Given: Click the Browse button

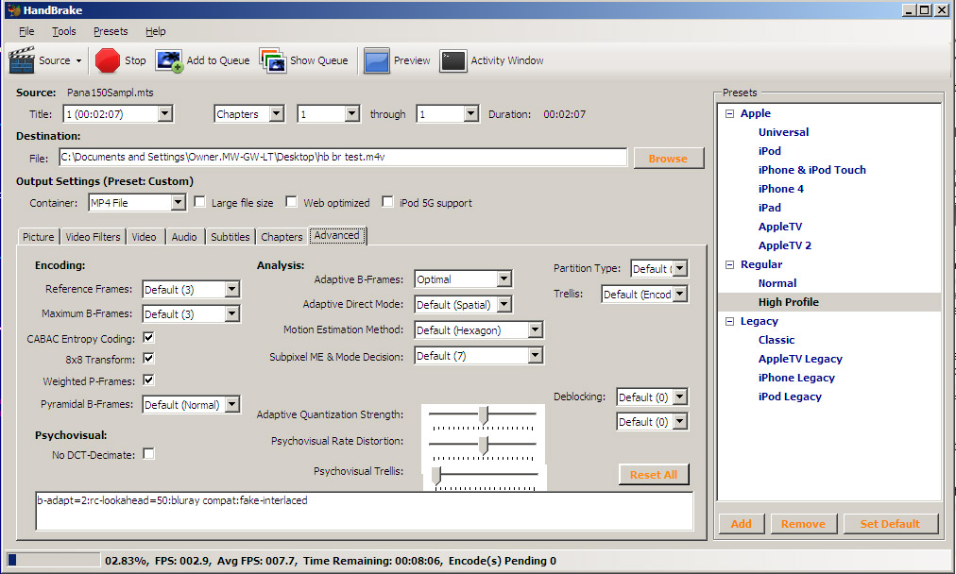Looking at the screenshot, I should [668, 159].
